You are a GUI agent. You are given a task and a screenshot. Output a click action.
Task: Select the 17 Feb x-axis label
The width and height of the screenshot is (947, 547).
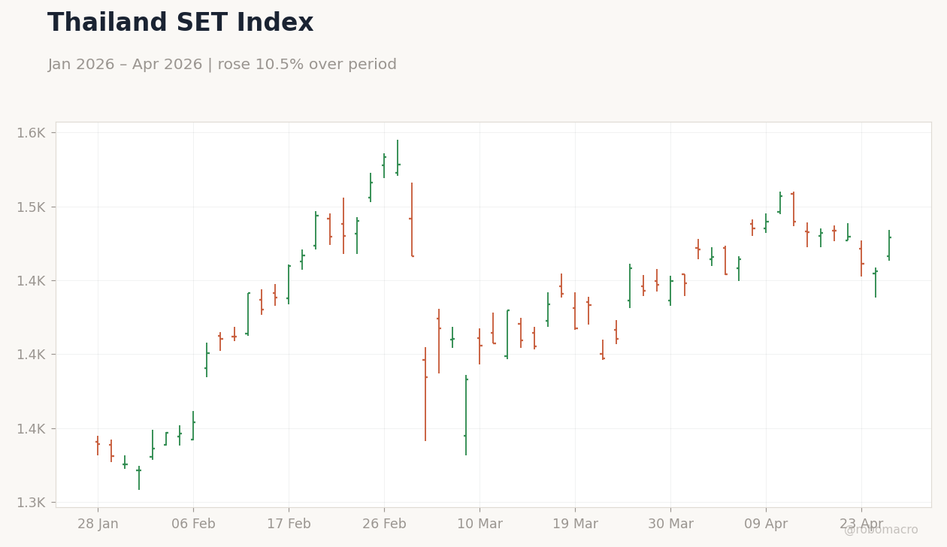point(289,524)
